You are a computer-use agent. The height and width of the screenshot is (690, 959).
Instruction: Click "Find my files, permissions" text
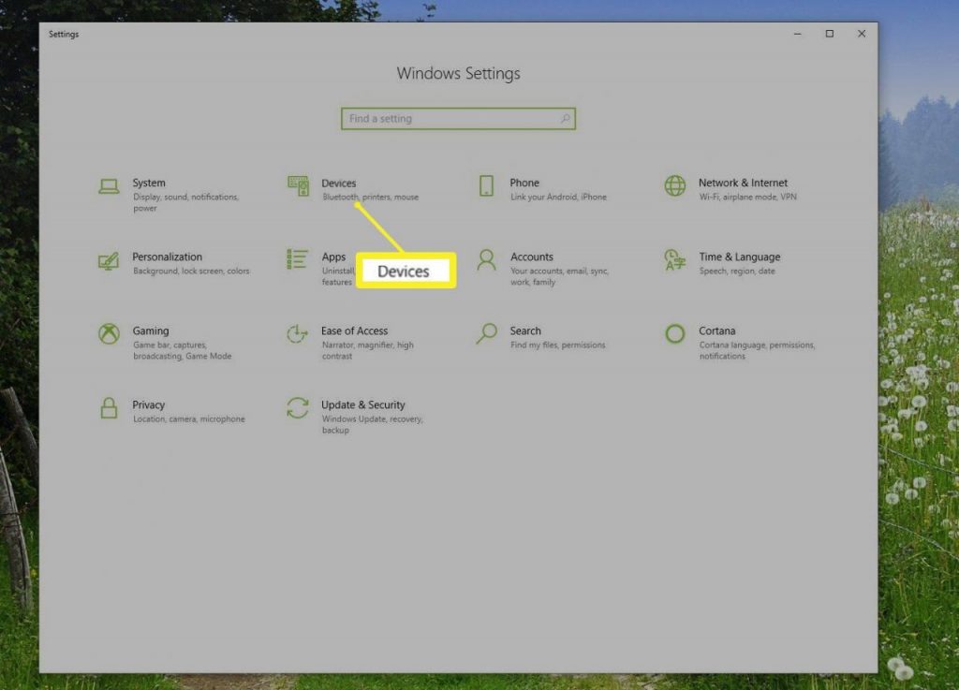pos(558,345)
